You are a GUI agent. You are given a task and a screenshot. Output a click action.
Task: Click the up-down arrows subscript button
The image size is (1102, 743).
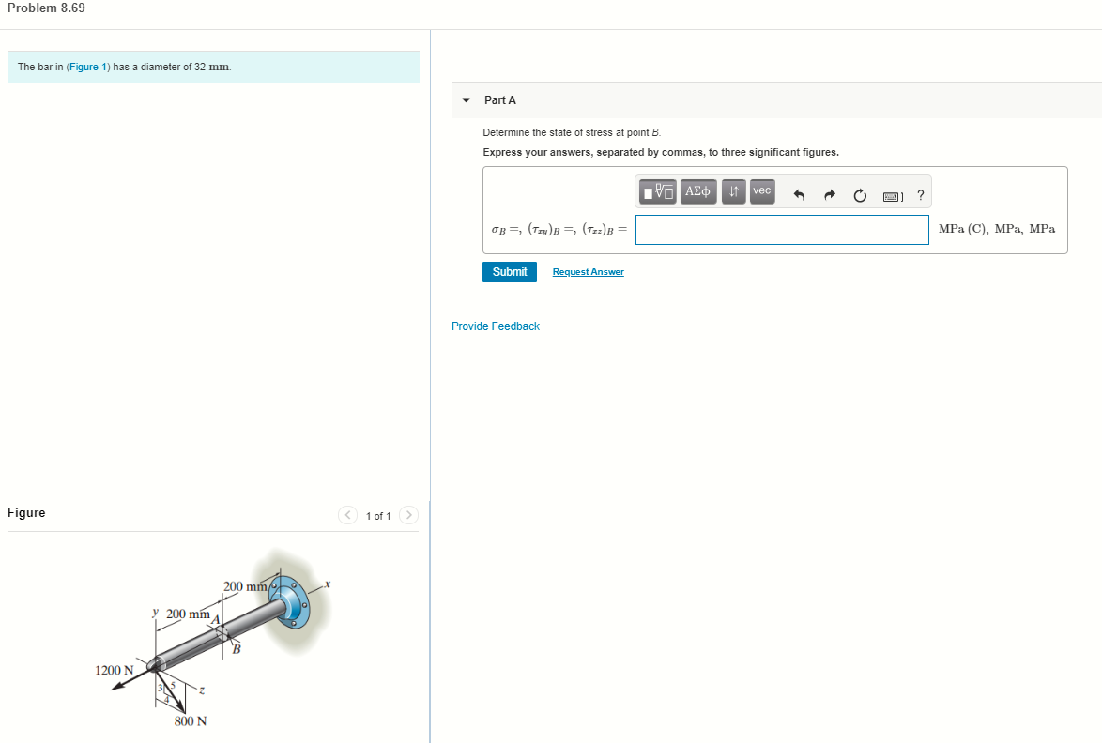734,191
